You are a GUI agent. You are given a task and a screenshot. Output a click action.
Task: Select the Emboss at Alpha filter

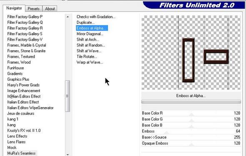click(92, 28)
